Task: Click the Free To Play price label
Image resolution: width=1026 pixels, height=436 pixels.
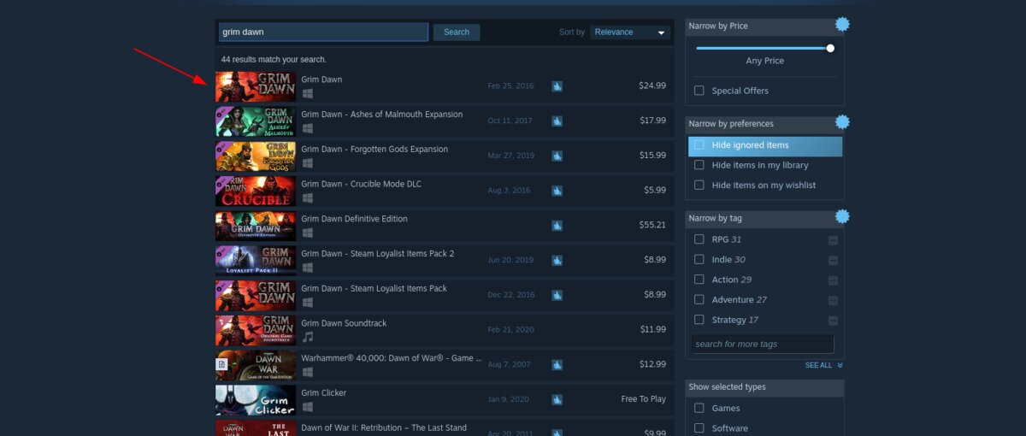Action: click(644, 399)
